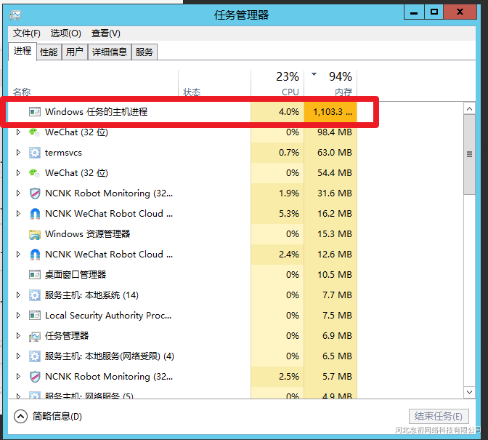The width and height of the screenshot is (488, 440).
Task: Open the 详细信息 tab
Action: [x=110, y=52]
